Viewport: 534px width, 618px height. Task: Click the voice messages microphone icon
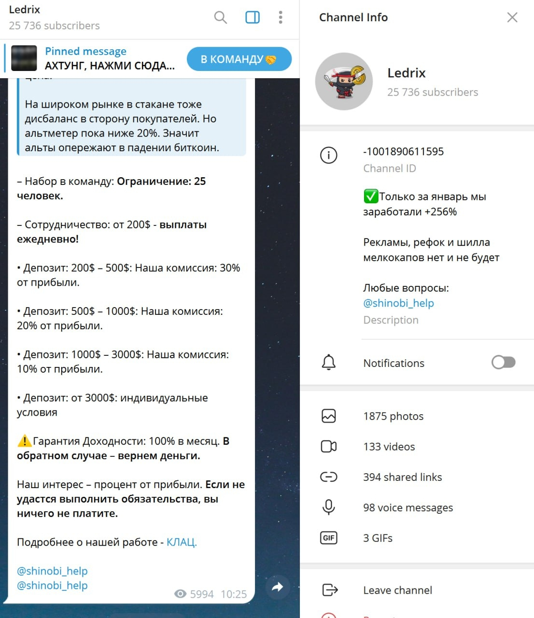[x=329, y=507]
